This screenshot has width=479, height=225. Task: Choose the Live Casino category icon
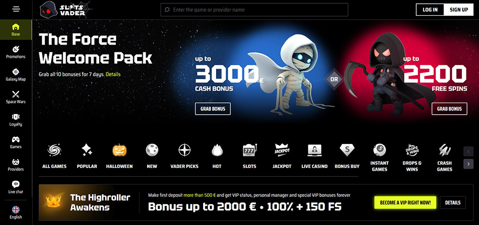point(314,150)
